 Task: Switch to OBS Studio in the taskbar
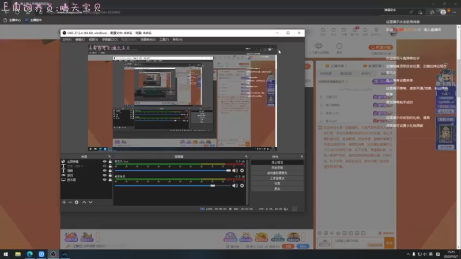[53, 254]
